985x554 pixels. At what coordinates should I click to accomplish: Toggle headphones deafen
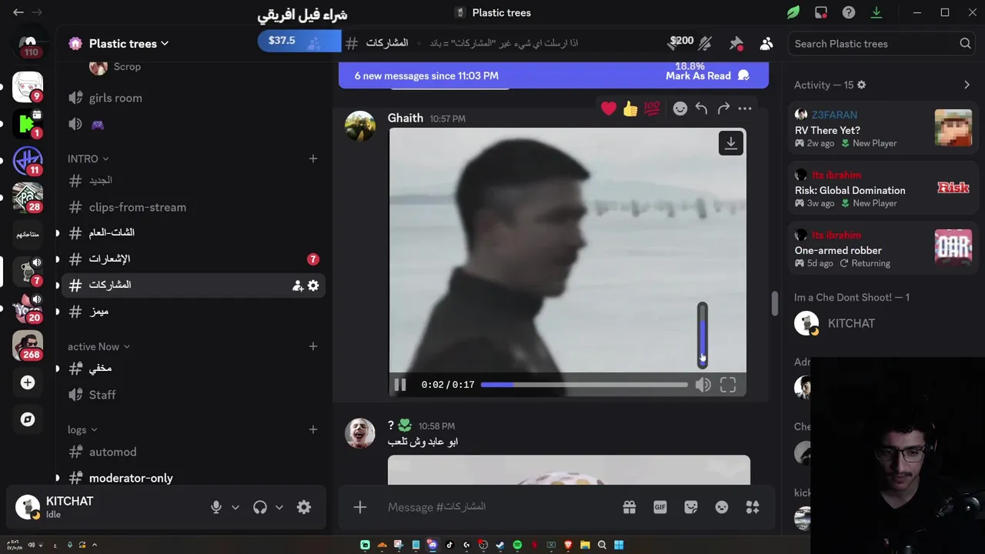click(260, 507)
